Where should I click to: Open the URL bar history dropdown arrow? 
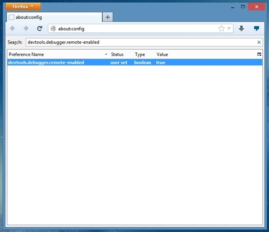229,29
